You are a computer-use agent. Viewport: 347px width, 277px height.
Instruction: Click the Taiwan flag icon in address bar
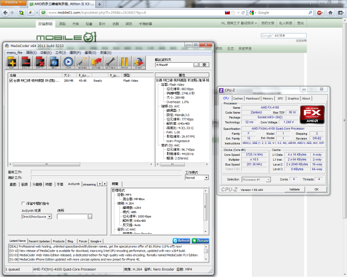227,13
